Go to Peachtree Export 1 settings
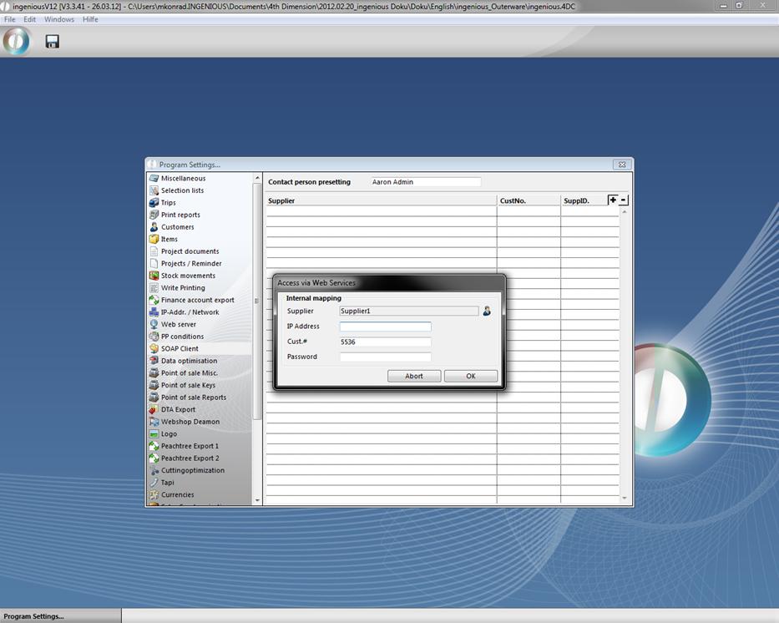The width and height of the screenshot is (779, 623). (x=190, y=446)
